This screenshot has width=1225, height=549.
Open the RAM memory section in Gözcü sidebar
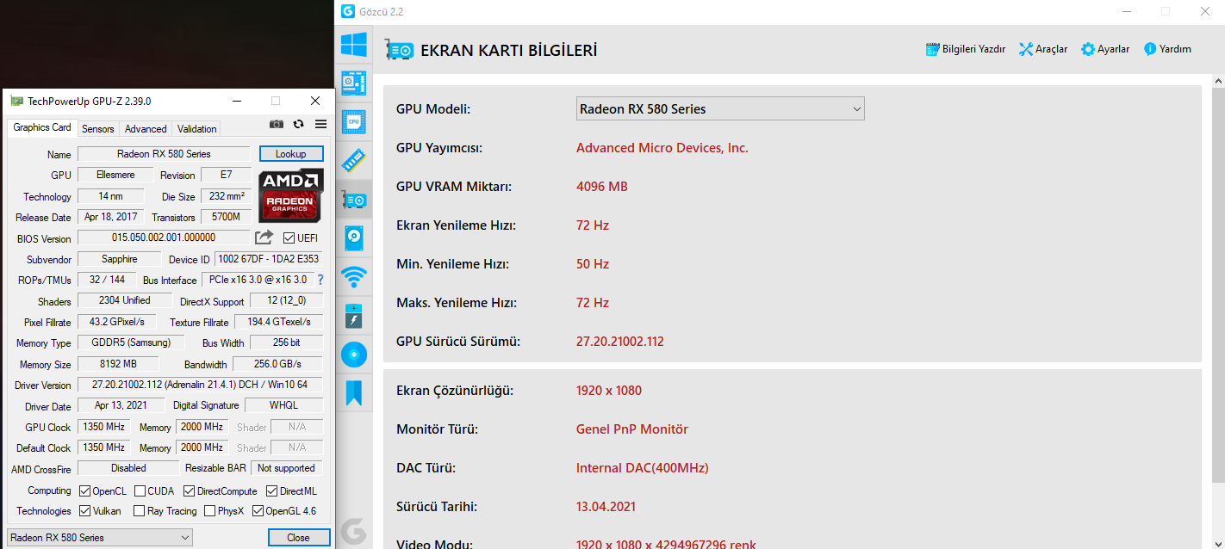354,161
